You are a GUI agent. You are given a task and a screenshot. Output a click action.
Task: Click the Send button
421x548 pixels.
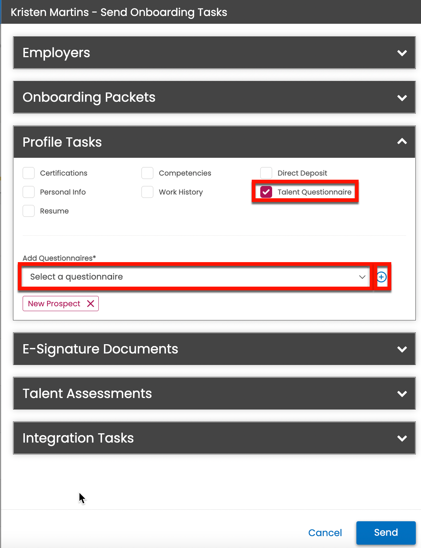[386, 533]
